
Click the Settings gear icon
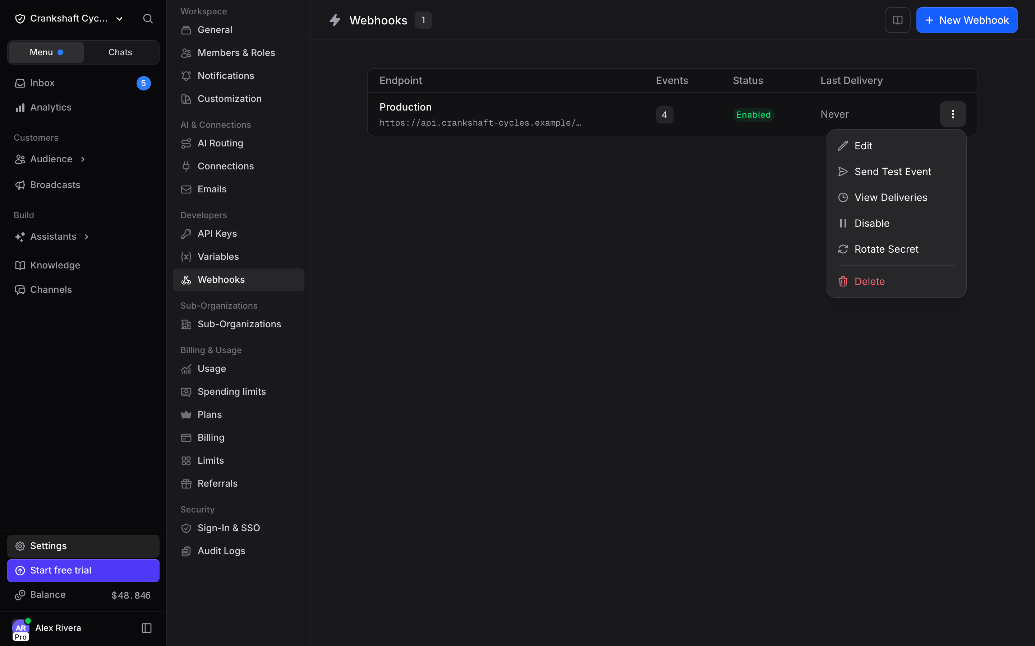(20, 546)
